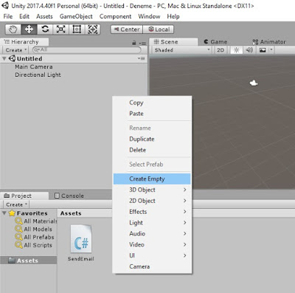Select the Hand tool in toolbar

point(13,30)
